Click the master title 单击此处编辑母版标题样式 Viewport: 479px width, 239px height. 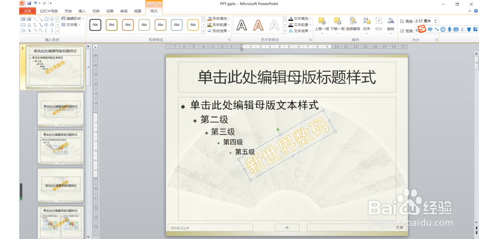click(286, 77)
